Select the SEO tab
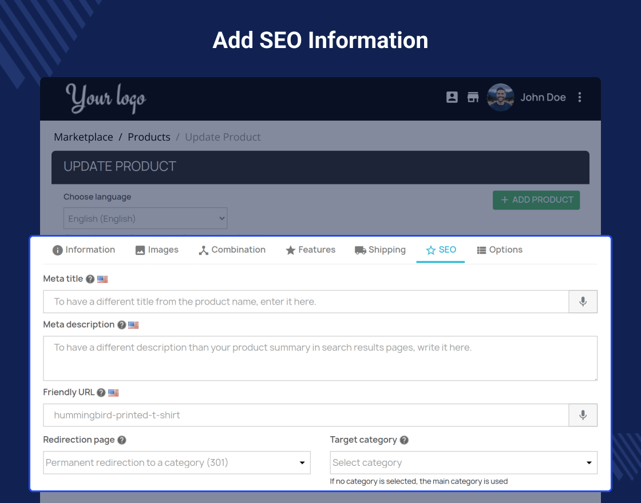Viewport: 641px width, 503px height. pos(441,250)
